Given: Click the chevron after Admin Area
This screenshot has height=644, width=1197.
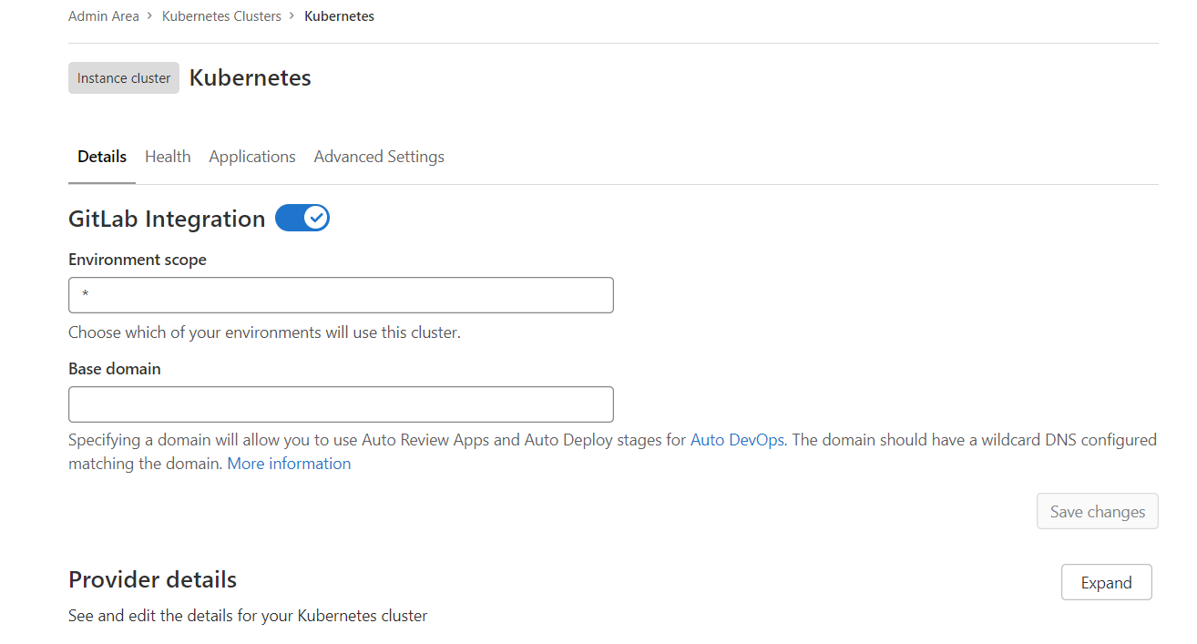Looking at the screenshot, I should pos(150,16).
